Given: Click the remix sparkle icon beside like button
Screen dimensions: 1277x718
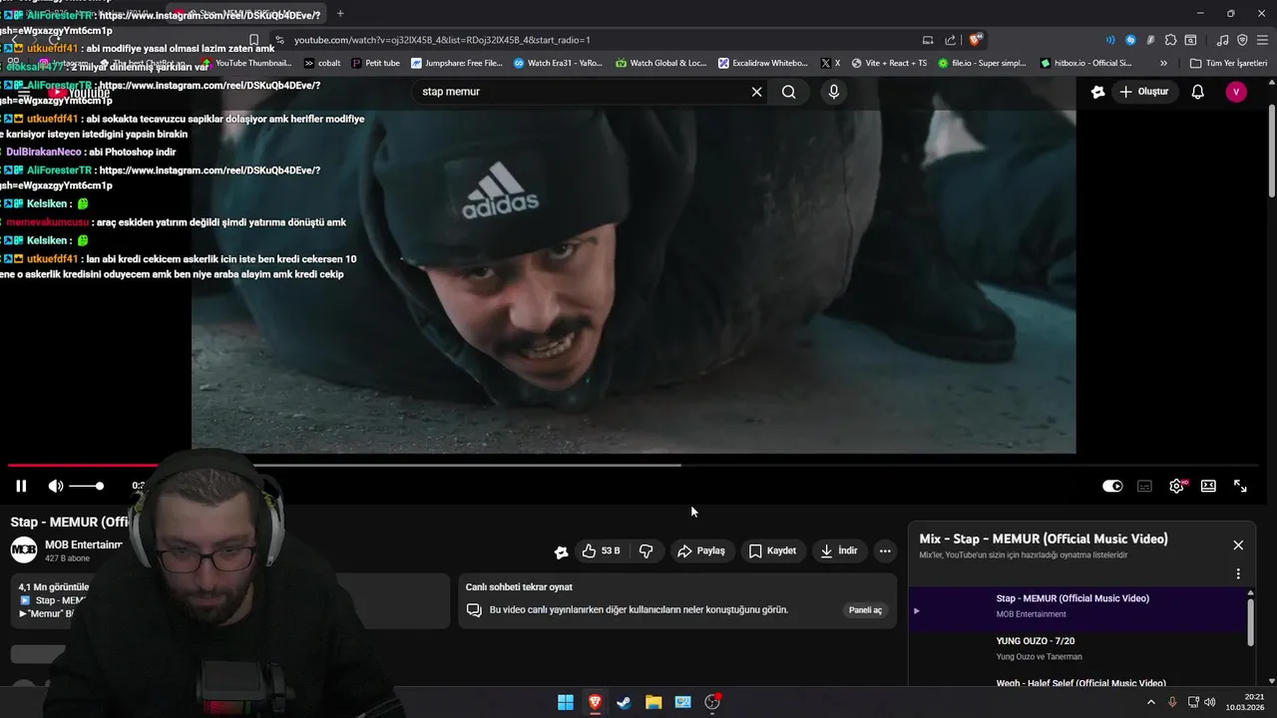Looking at the screenshot, I should [562, 551].
